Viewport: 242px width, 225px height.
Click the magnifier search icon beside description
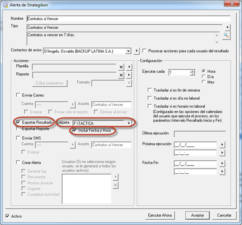click(226, 35)
